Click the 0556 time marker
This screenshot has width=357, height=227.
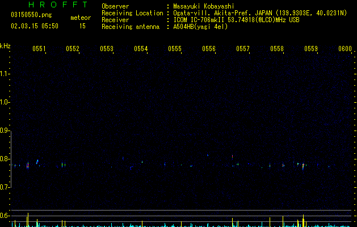209,49
